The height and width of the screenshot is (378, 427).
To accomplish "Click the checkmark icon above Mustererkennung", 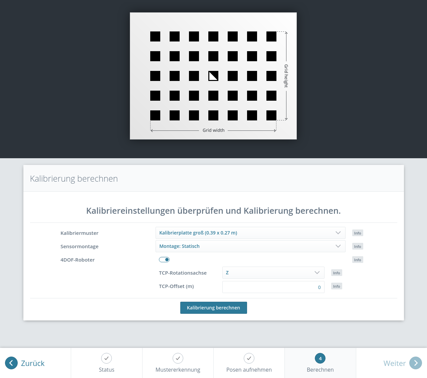I will (178, 358).
